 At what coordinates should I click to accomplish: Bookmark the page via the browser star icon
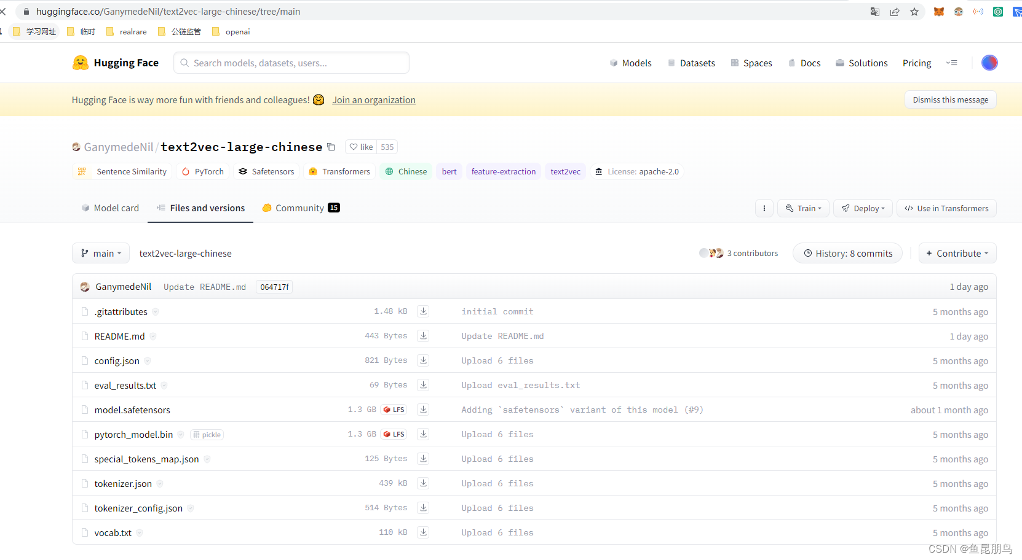coord(914,11)
